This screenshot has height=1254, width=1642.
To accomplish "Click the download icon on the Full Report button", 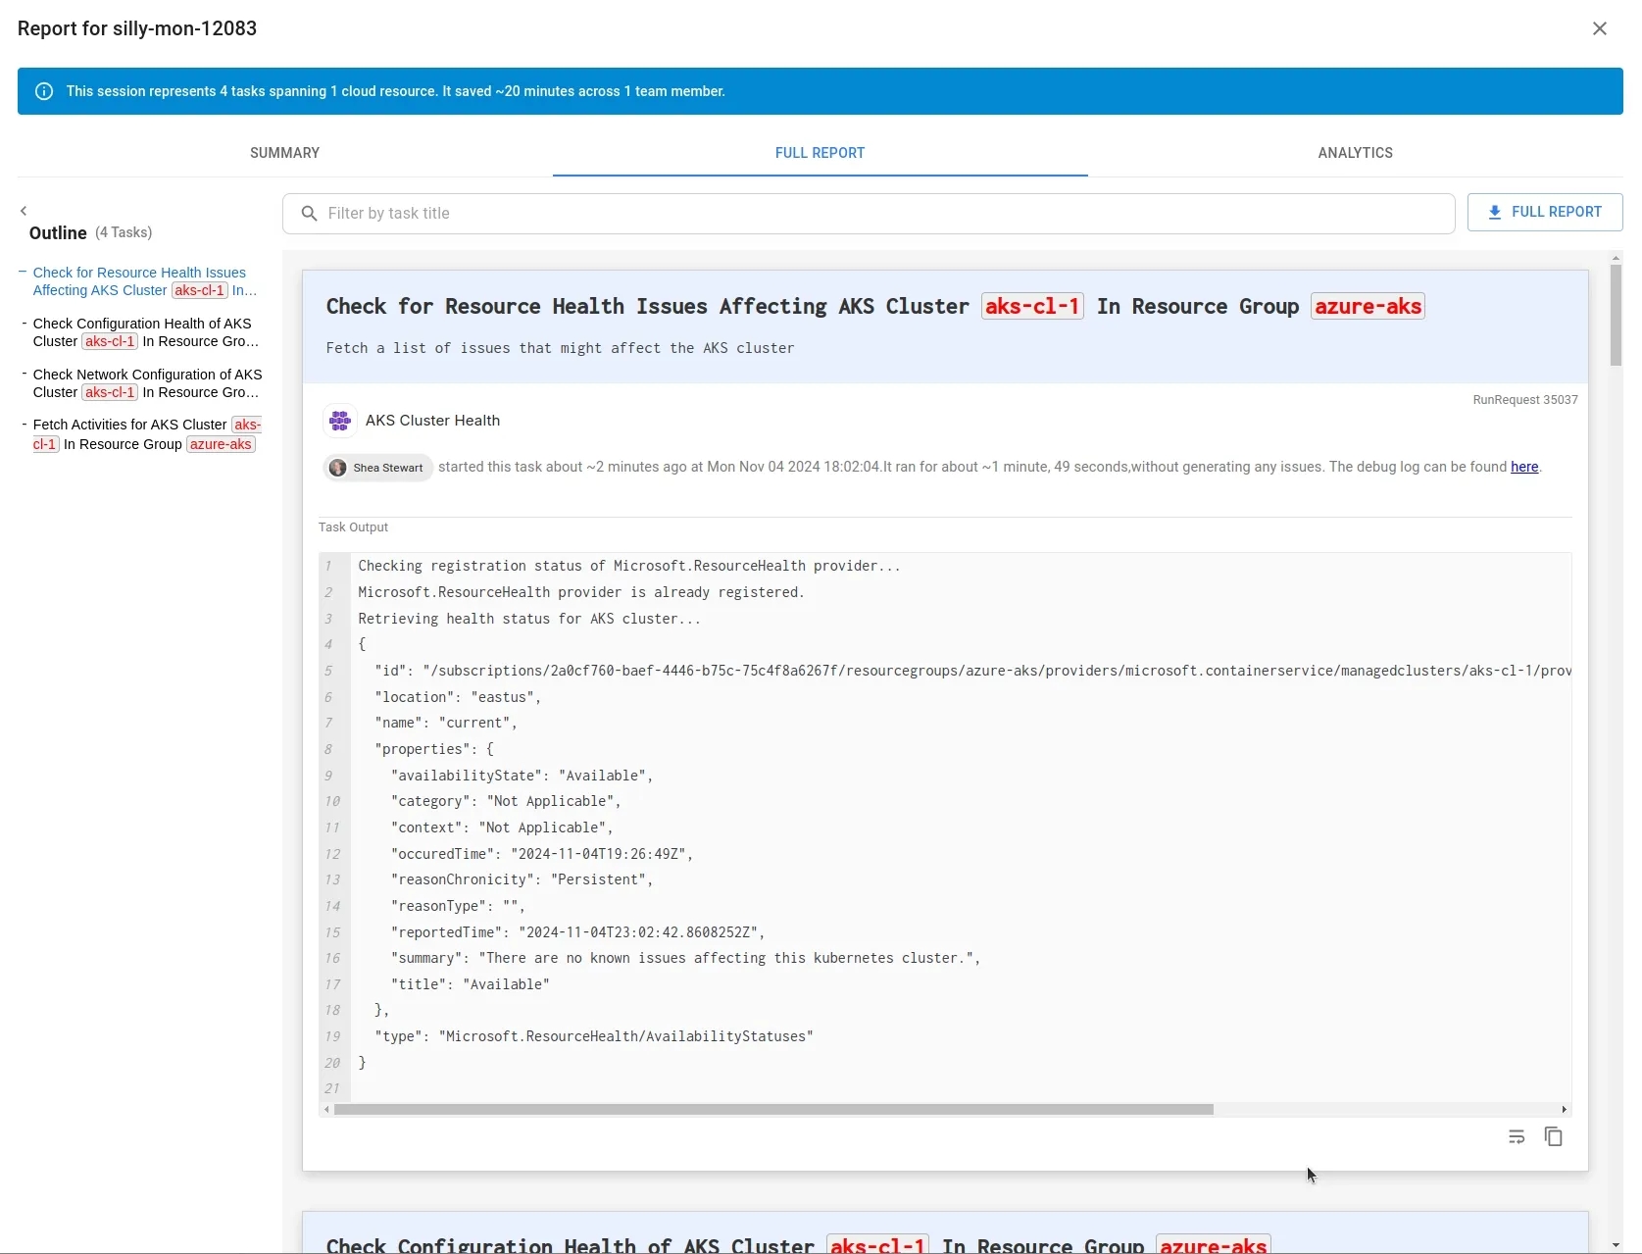I will coord(1495,212).
